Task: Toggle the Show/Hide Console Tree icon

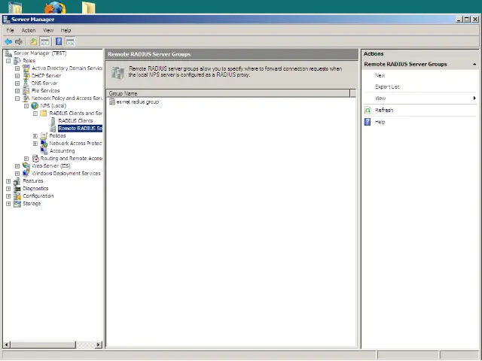Action: 44,41
